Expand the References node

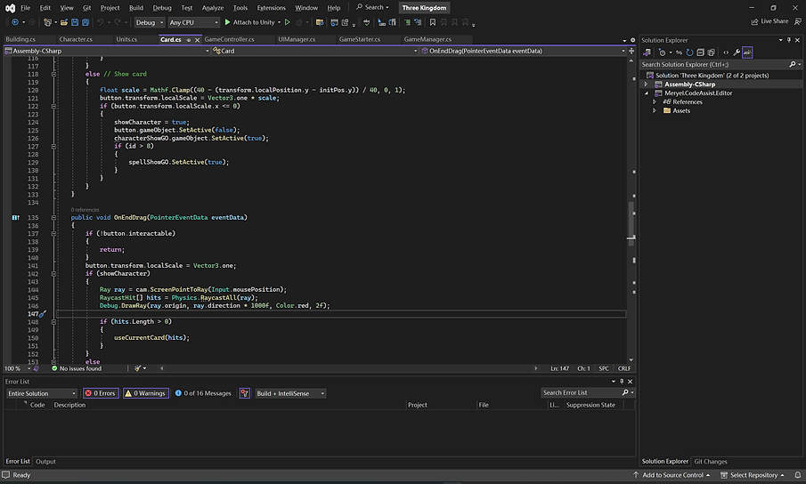(655, 101)
